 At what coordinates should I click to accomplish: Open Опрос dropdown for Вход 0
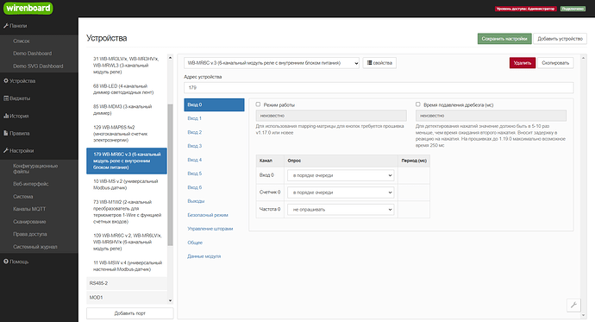(x=341, y=175)
